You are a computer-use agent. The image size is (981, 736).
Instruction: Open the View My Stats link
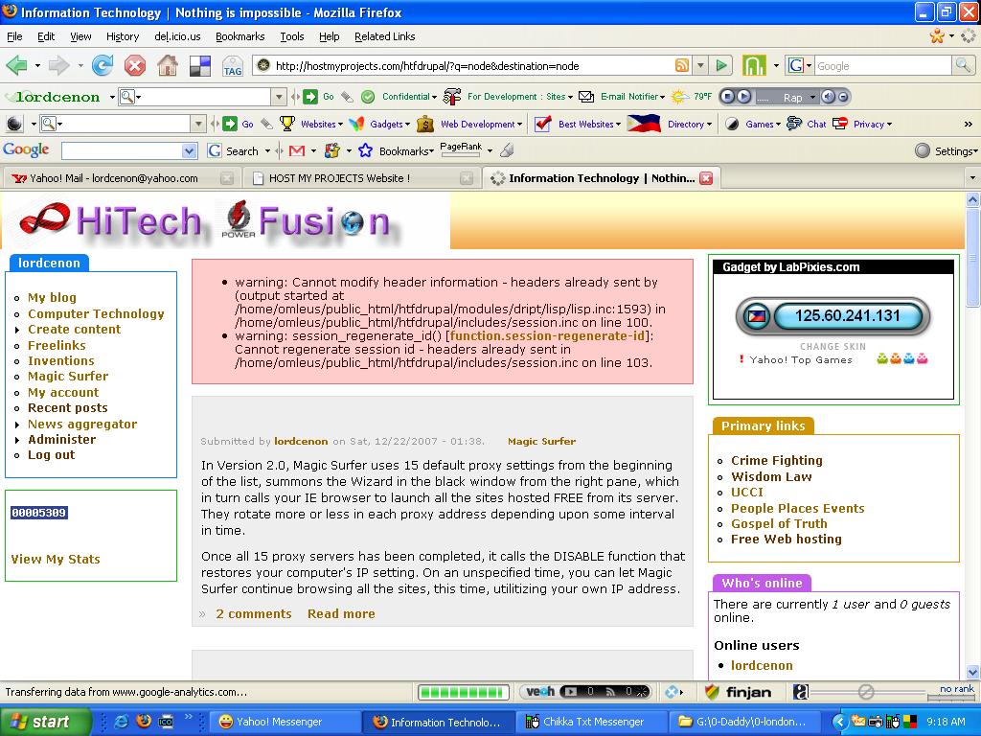pyautogui.click(x=56, y=559)
